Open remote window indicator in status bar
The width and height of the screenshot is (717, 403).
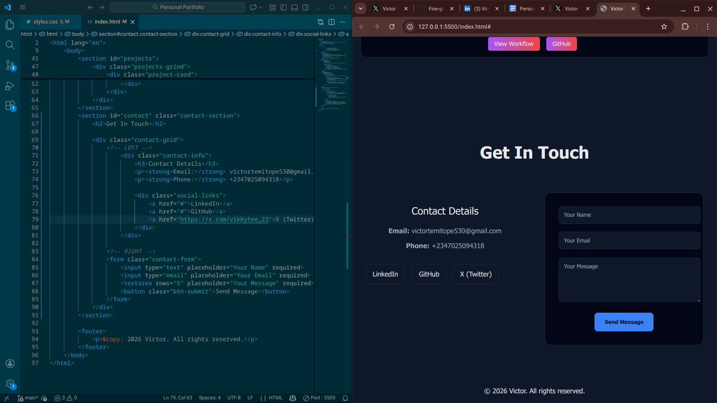pos(7,398)
